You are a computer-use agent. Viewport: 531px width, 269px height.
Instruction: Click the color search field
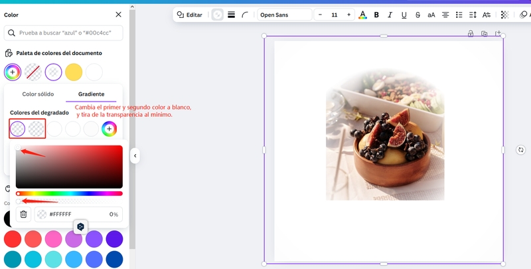63,33
